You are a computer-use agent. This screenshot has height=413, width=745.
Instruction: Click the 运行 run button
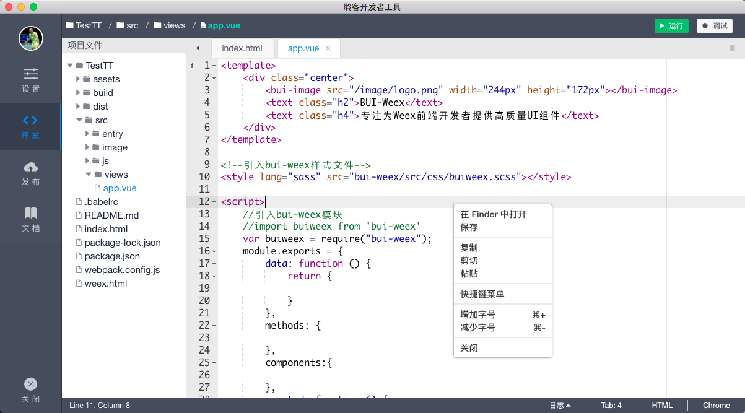[671, 25]
